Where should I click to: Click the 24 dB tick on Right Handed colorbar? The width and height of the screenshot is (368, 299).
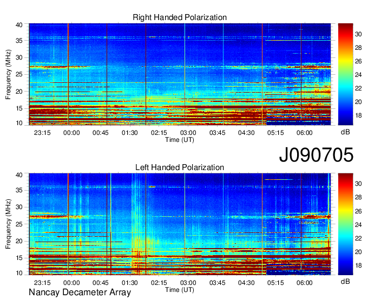358,75
